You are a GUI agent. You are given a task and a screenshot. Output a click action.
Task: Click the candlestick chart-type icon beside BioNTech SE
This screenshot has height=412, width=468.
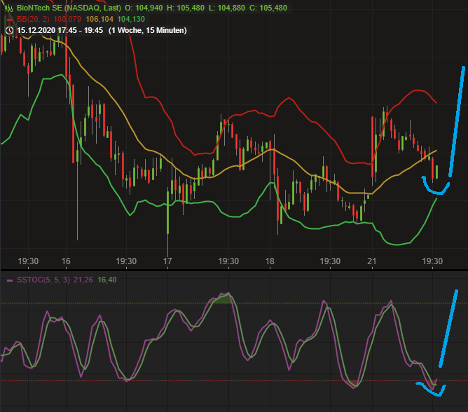coord(8,8)
